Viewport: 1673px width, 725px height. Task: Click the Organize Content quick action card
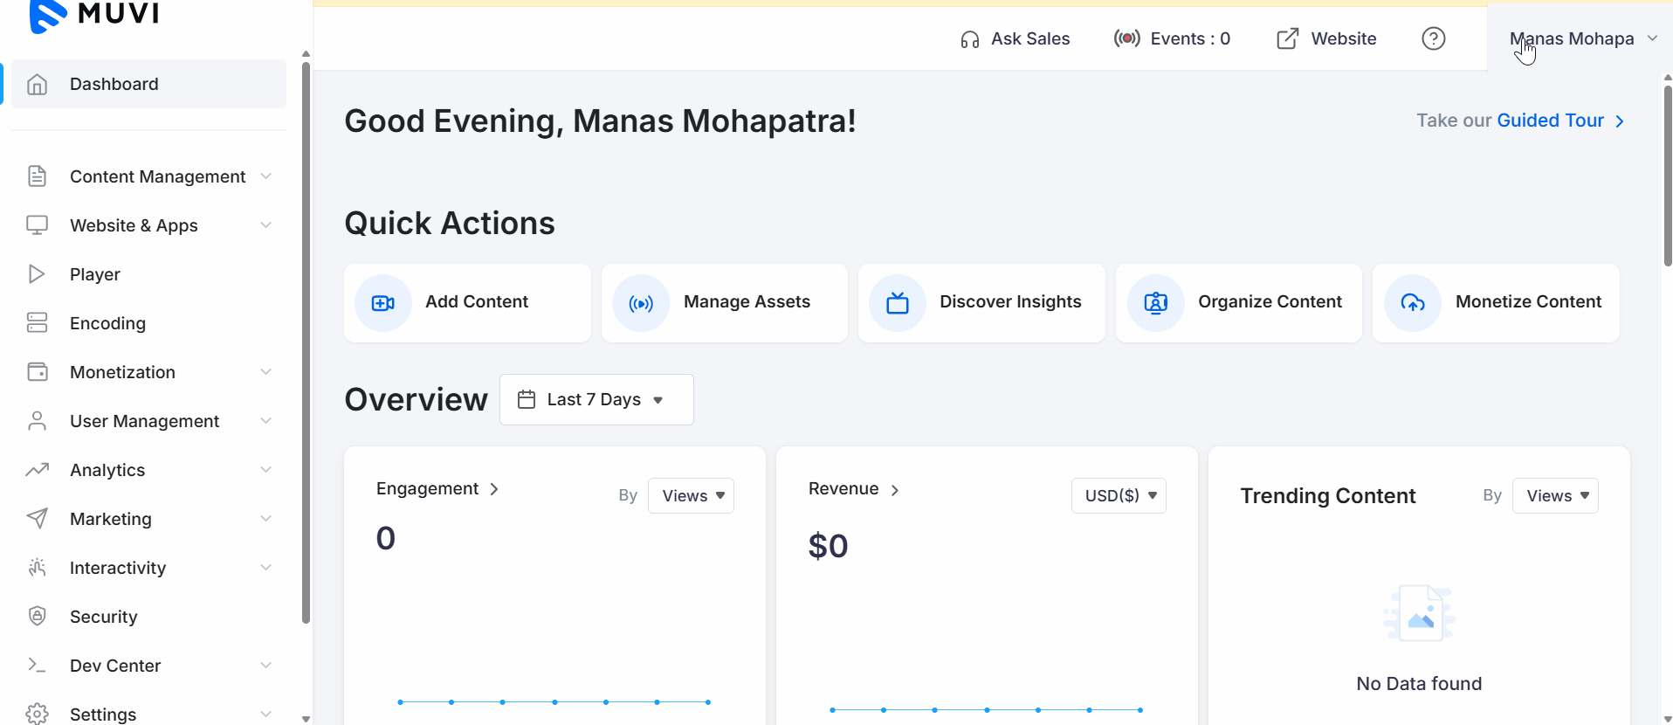(x=1239, y=303)
